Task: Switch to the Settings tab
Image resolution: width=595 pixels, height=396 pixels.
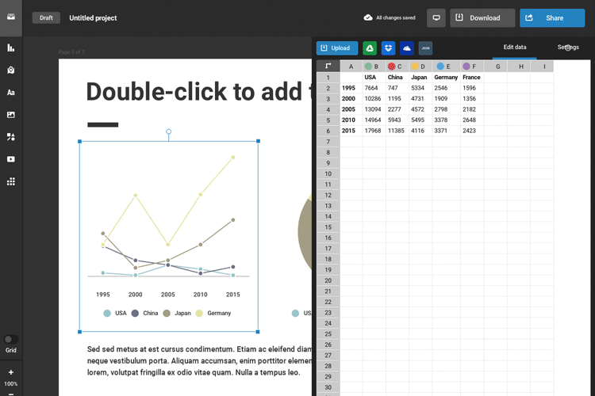Action: pos(568,48)
